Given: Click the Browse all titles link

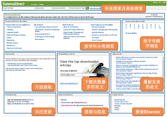Looking at the screenshot, I should 131,33.
